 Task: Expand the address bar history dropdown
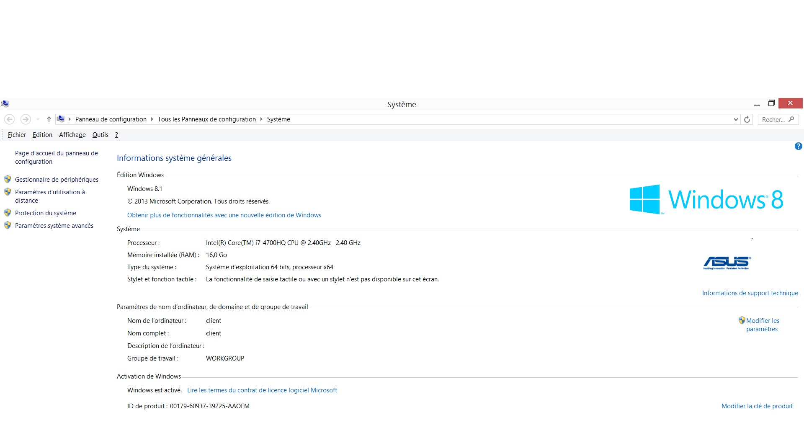coord(736,119)
